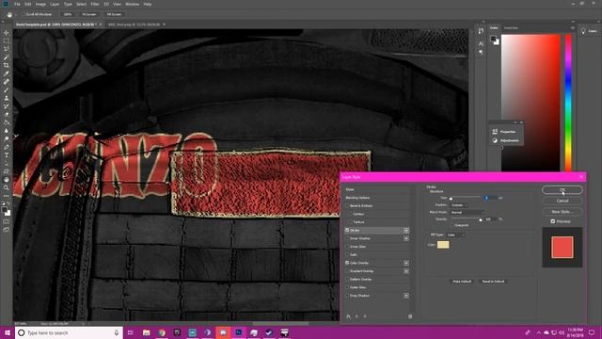Open Filter menu
The height and width of the screenshot is (339, 602).
tap(95, 4)
